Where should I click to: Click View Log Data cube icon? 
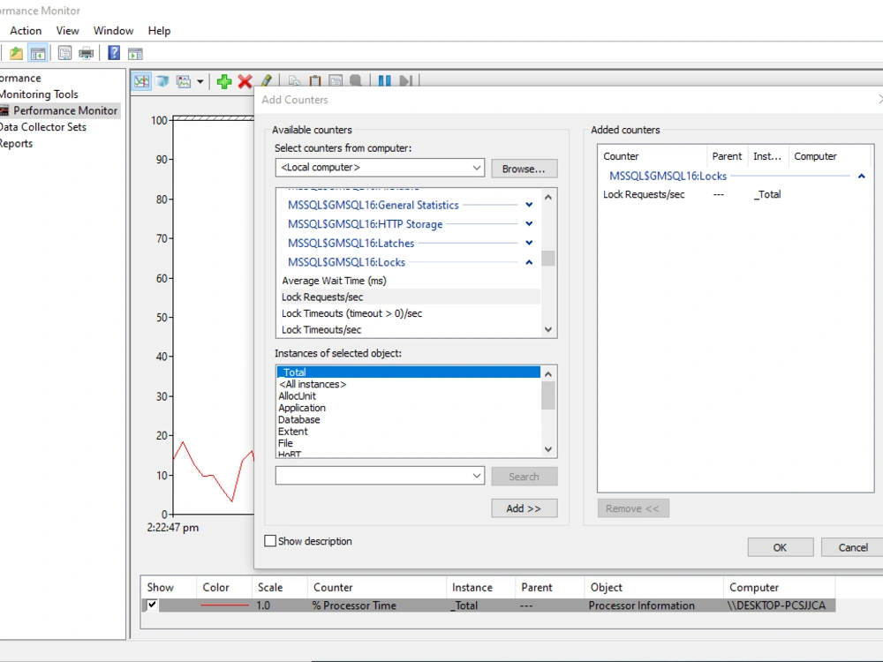point(162,81)
